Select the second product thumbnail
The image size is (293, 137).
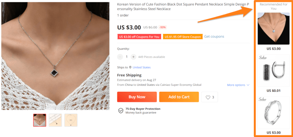(x=55, y=120)
